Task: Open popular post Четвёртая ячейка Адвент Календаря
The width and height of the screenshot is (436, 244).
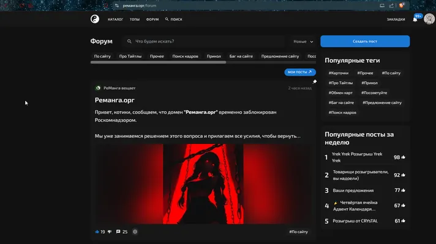Action: (355, 206)
